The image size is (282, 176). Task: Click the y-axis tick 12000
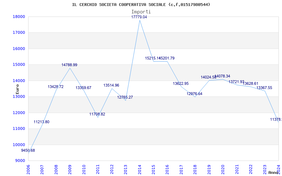click(19, 113)
